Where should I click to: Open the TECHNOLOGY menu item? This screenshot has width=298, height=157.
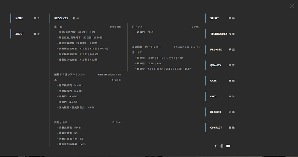pos(219,34)
